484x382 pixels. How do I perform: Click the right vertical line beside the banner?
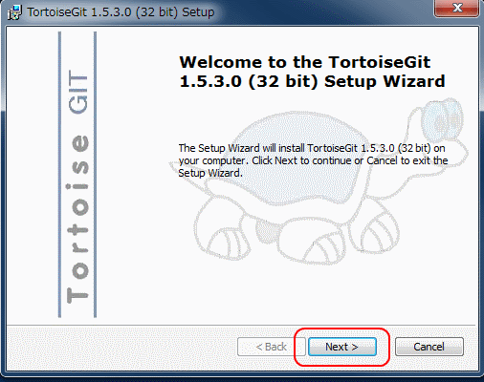[x=95, y=174]
